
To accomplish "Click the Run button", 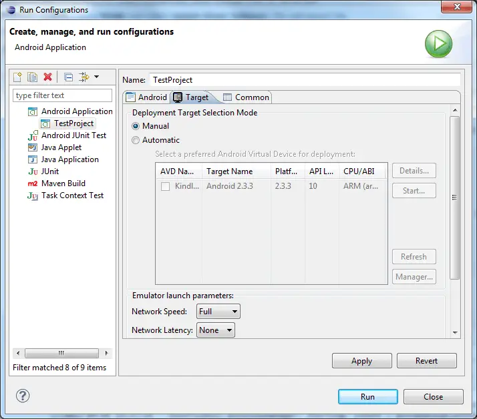I will pyautogui.click(x=367, y=396).
